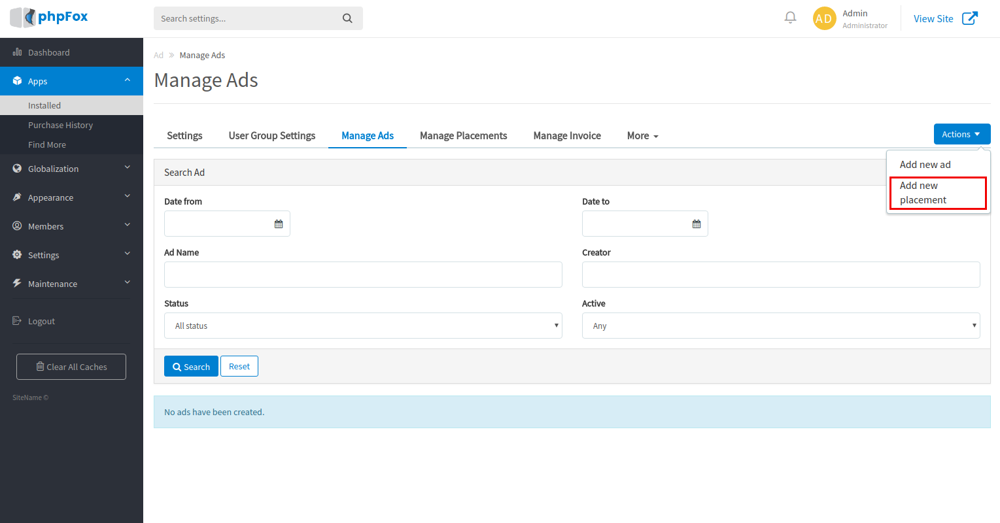Switch to Manage Placements tab
This screenshot has width=1000, height=523.
(463, 136)
